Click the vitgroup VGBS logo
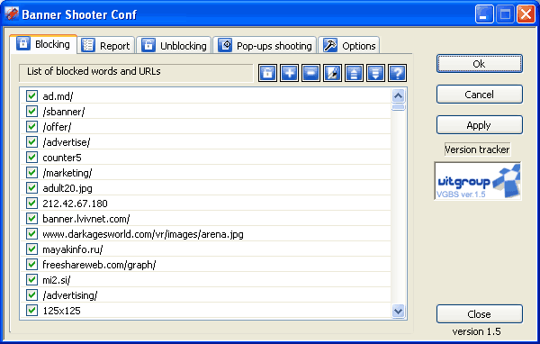 click(x=478, y=181)
